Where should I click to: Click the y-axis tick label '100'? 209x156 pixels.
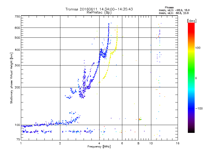18,125
